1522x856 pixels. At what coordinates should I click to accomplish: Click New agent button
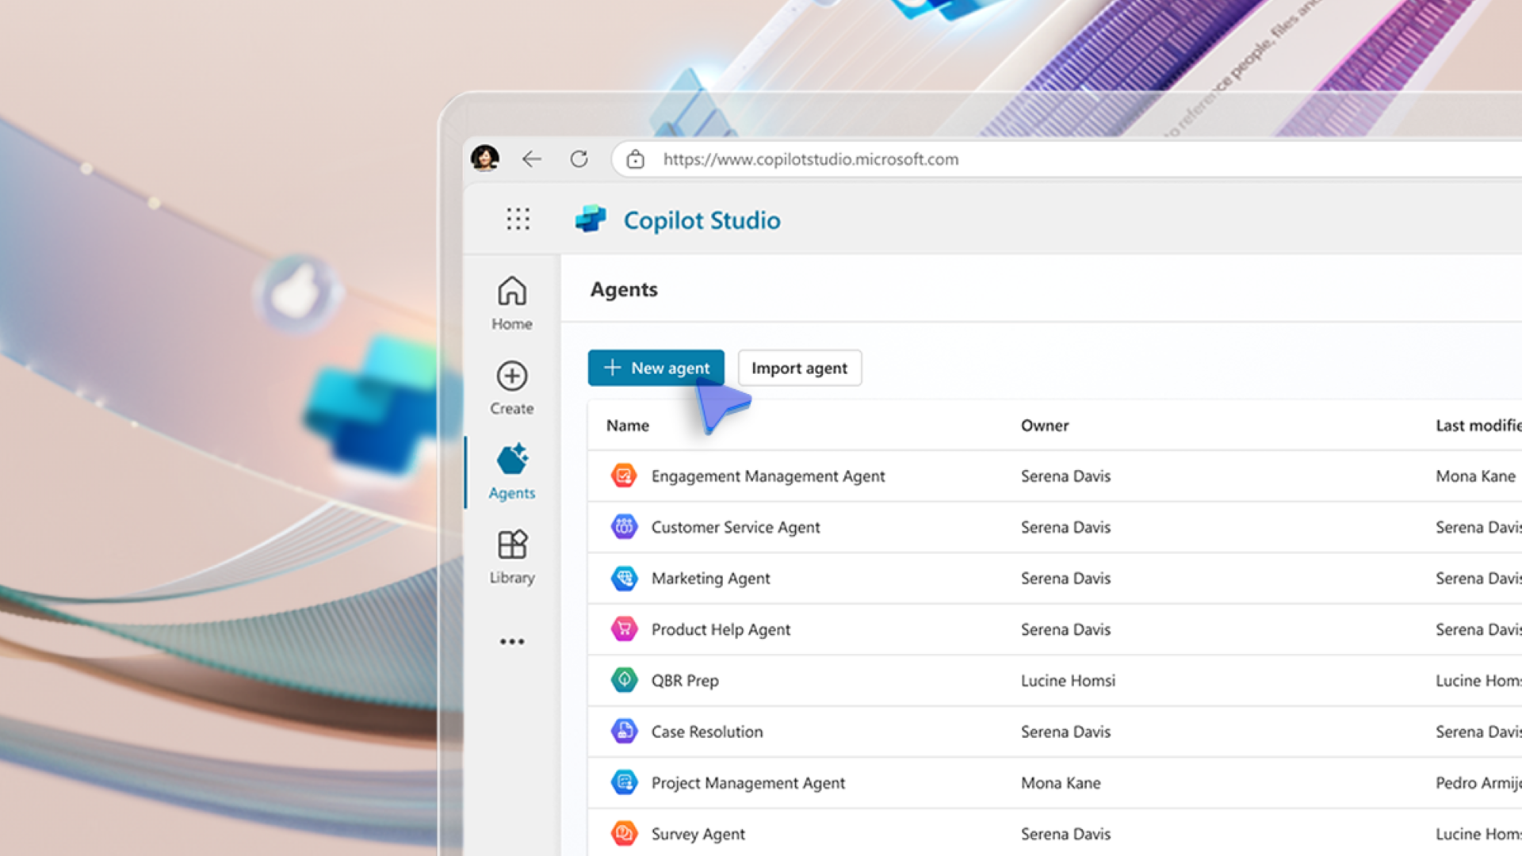point(656,368)
